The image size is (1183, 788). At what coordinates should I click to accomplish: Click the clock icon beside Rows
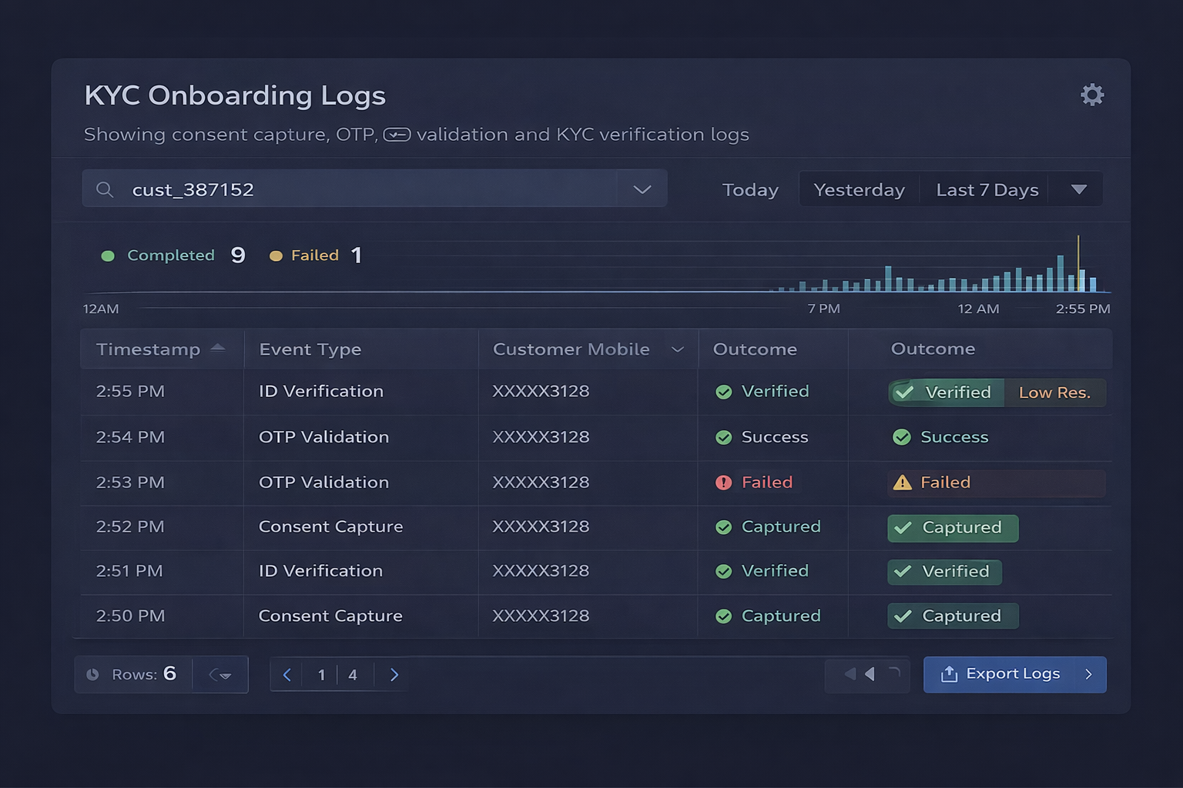pos(92,675)
